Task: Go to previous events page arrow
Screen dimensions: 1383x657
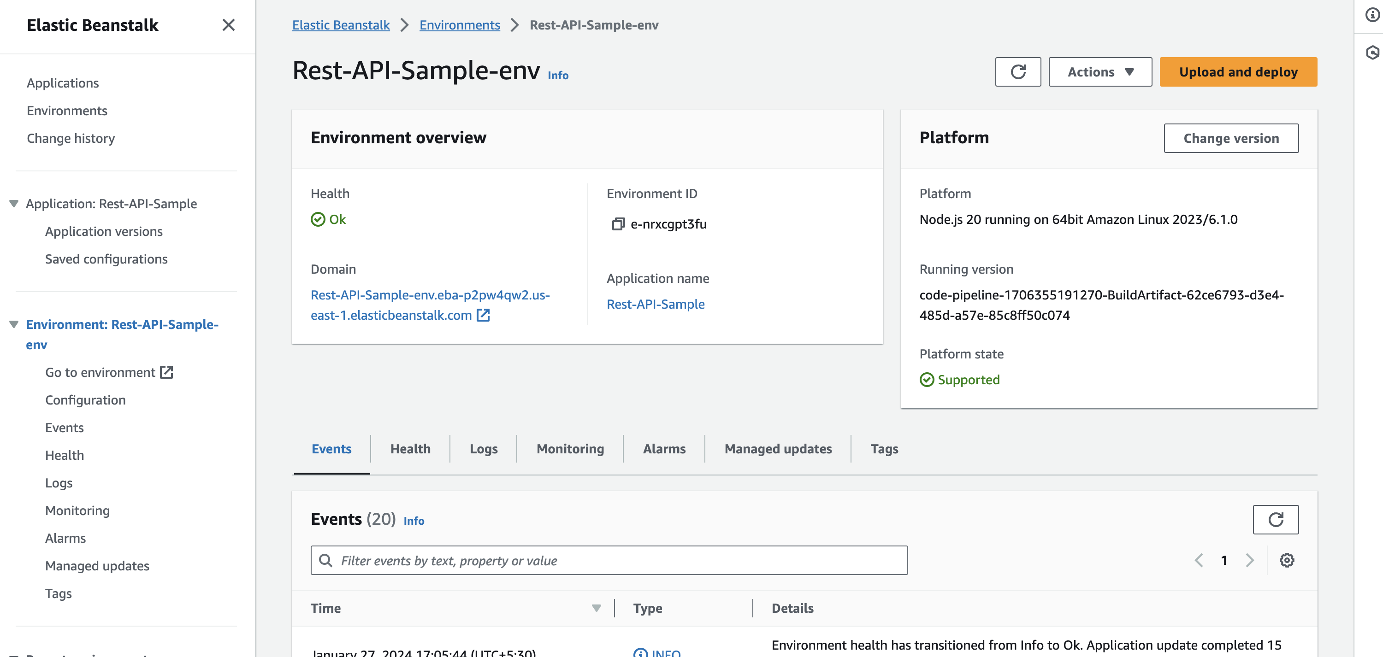Action: pos(1199,560)
